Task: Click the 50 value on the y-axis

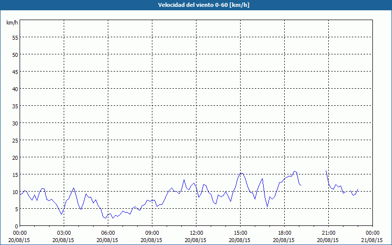Action: pos(15,54)
